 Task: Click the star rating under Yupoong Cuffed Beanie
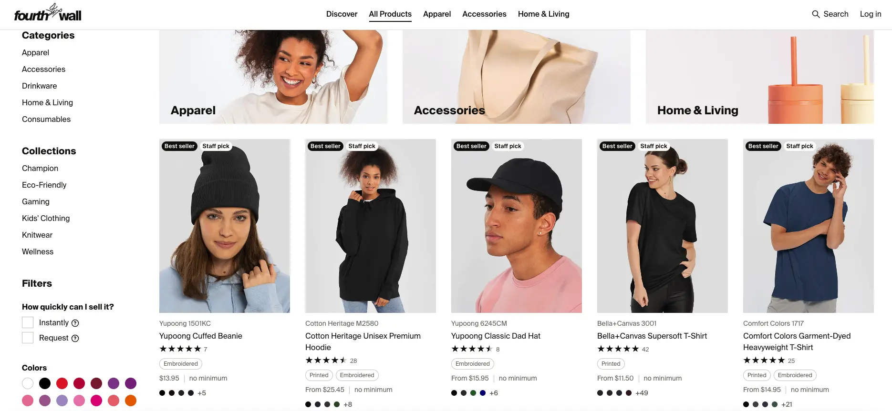[x=181, y=349]
